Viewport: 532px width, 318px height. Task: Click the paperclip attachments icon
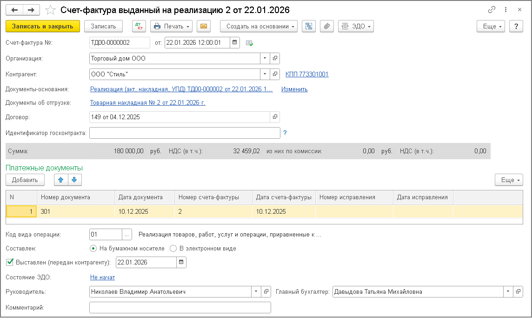click(327, 27)
